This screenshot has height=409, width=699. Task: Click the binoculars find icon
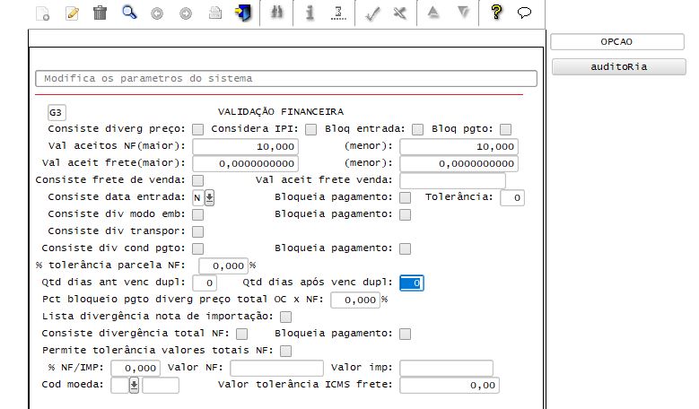[277, 13]
